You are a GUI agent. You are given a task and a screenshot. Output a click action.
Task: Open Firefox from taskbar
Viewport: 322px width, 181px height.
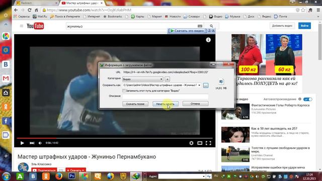pos(59,176)
